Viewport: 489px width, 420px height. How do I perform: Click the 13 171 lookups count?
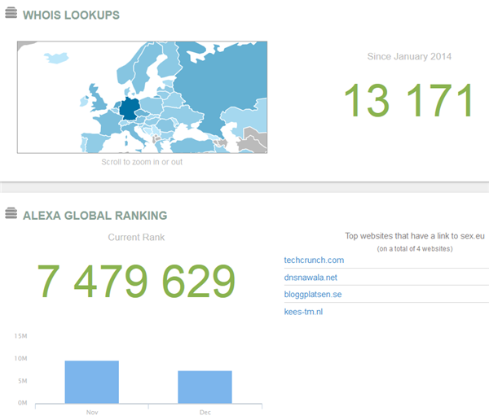click(x=409, y=100)
